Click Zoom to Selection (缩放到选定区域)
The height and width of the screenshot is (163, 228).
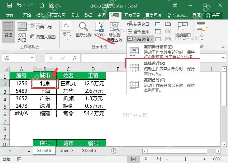tap(115, 32)
